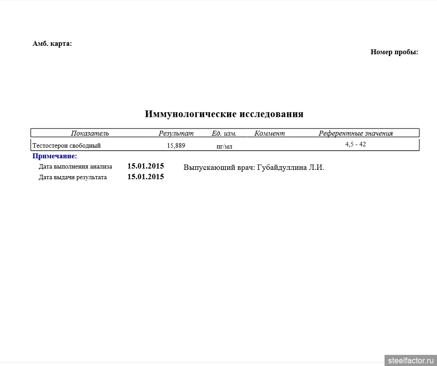Click the result value 15,889

[x=176, y=145]
